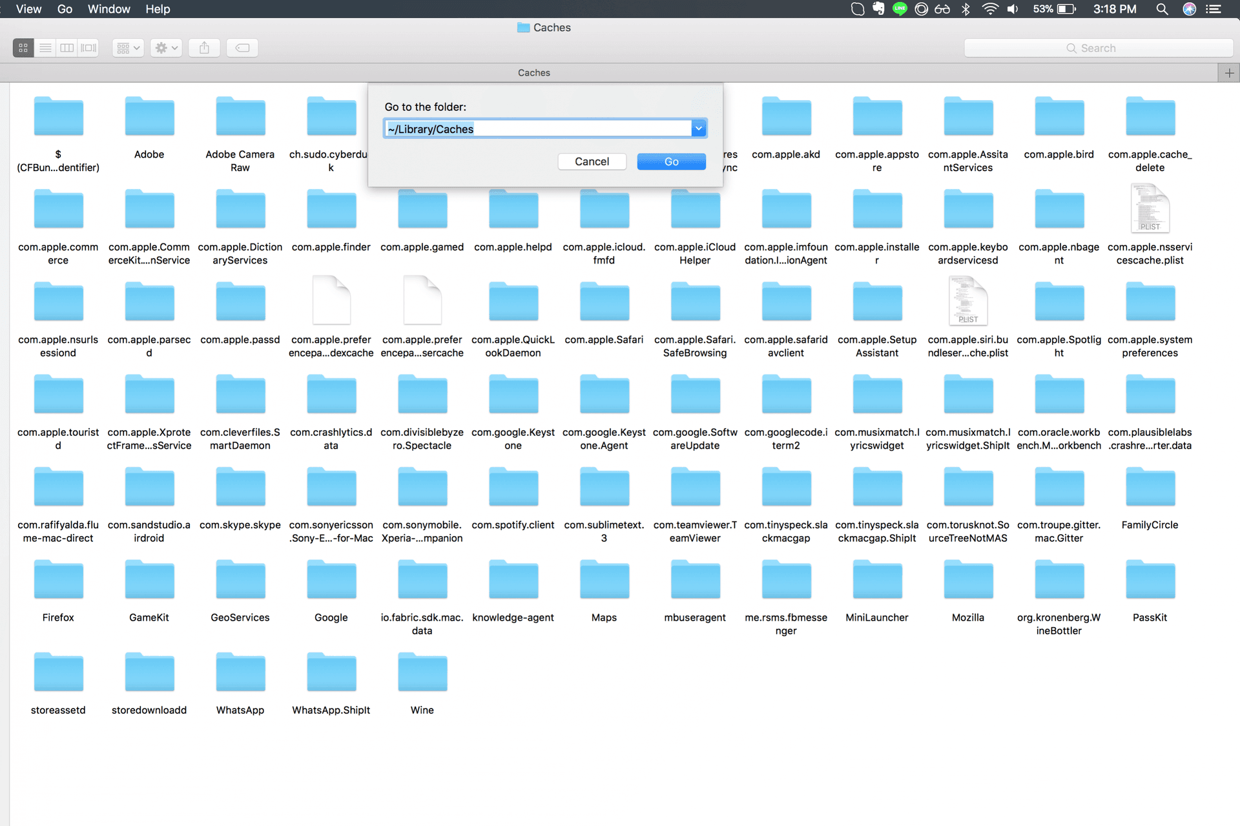
Task: Select the com.skype.skype folder
Action: (x=240, y=486)
